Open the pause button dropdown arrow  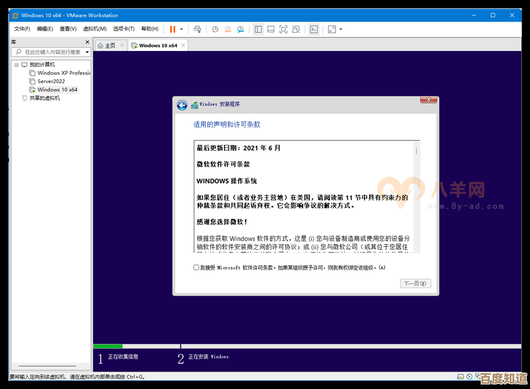[x=181, y=29]
